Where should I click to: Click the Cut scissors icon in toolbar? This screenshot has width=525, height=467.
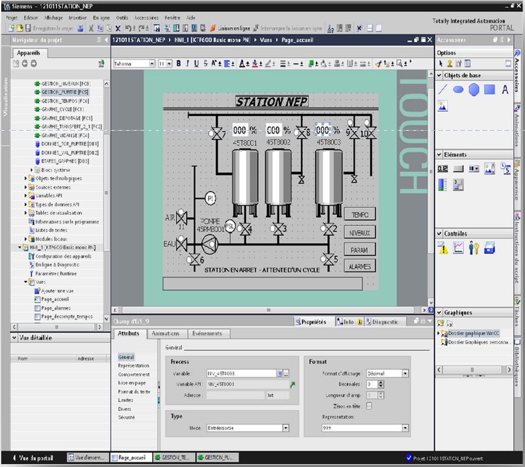pyautogui.click(x=91, y=28)
